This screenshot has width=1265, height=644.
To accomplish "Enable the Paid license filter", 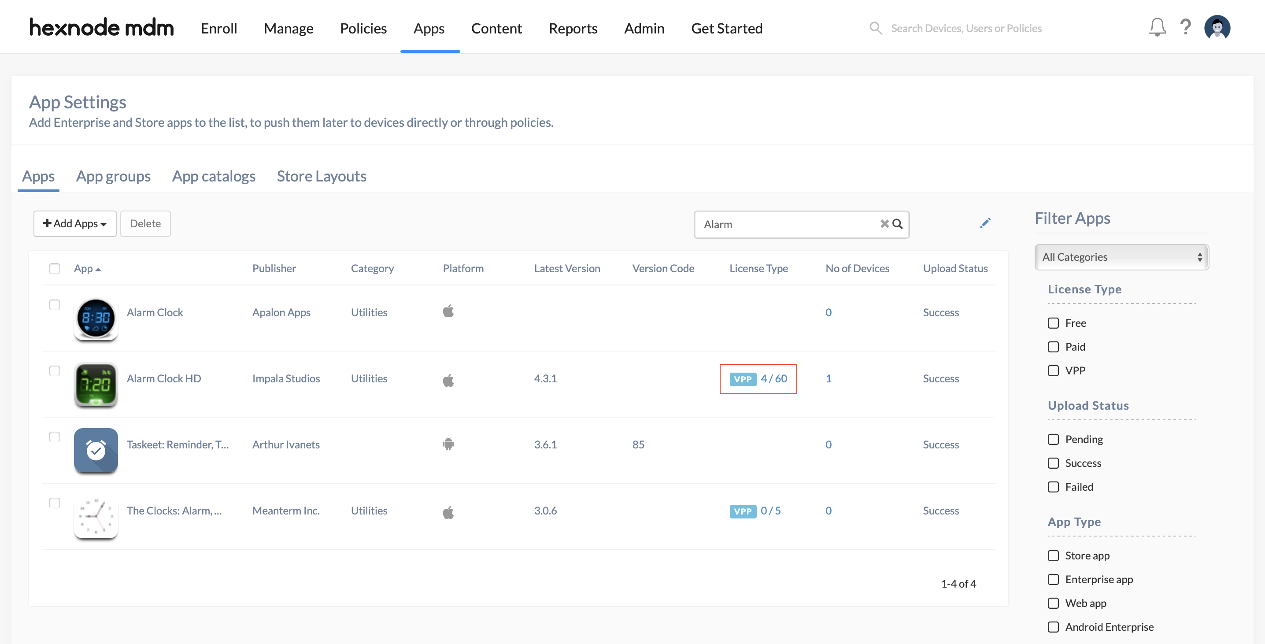I will [x=1053, y=347].
